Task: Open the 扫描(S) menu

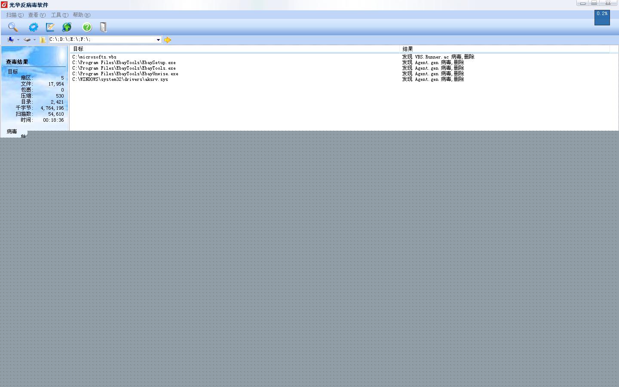Action: (x=15, y=15)
